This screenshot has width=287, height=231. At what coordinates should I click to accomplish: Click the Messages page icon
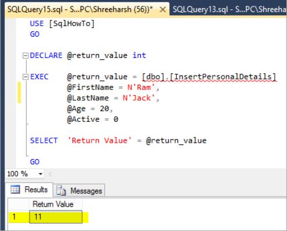(x=61, y=191)
